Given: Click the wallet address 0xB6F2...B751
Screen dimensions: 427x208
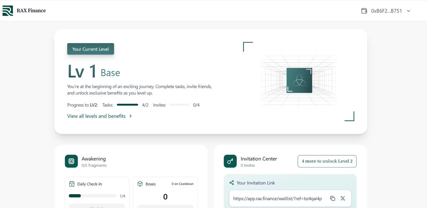Looking at the screenshot, I should pyautogui.click(x=386, y=11).
